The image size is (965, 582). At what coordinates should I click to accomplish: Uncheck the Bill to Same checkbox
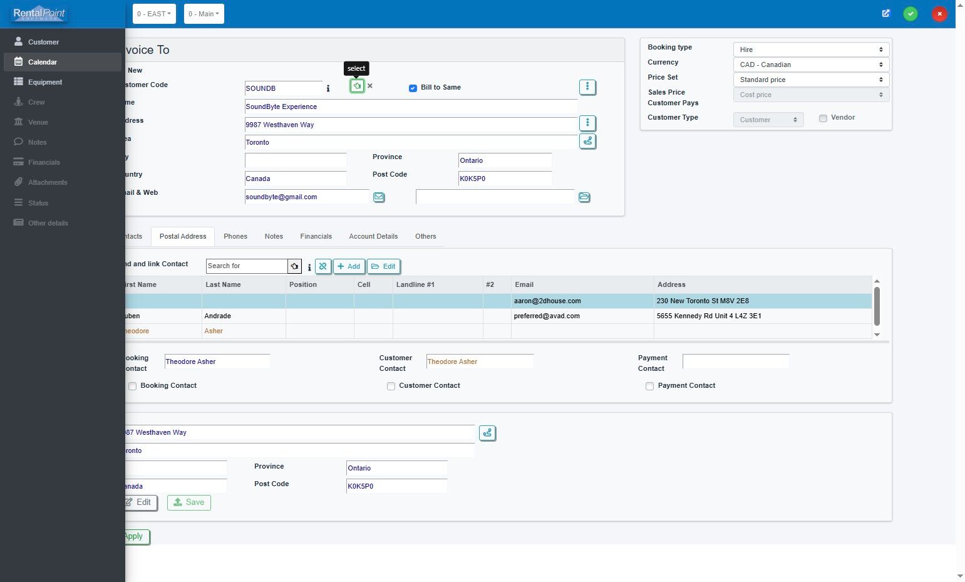pos(413,88)
